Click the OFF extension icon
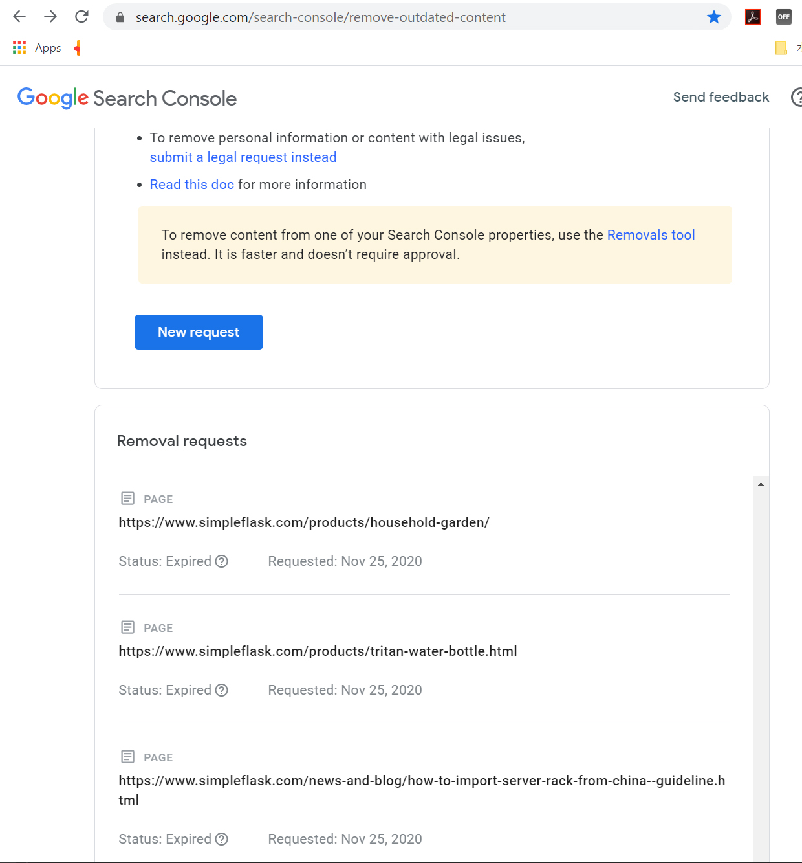 (x=784, y=17)
